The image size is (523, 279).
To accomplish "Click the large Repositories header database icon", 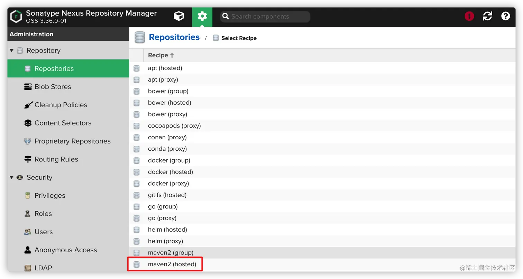I will click(140, 37).
